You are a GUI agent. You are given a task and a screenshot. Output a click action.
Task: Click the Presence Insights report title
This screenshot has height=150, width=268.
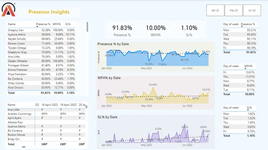click(x=49, y=12)
